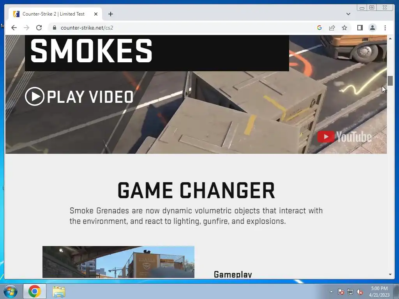Click the Google icon in the address bar

(320, 28)
